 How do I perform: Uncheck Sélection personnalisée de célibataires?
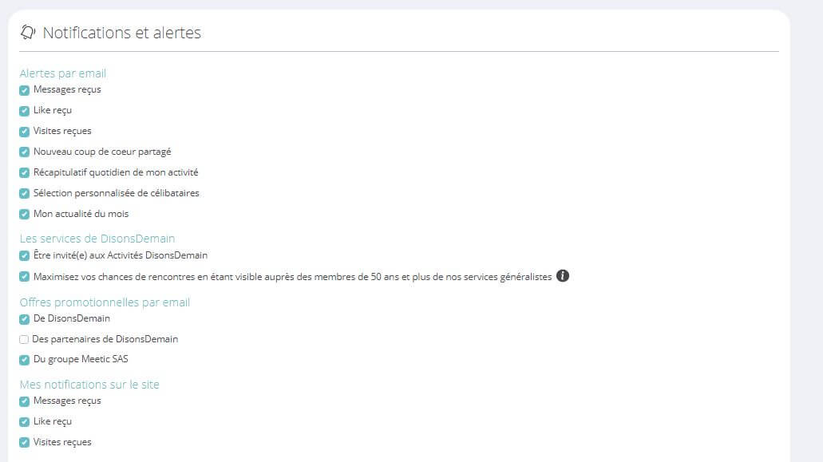click(x=25, y=193)
